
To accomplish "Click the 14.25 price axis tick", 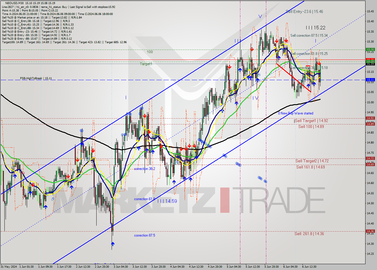I will (371, 254).
